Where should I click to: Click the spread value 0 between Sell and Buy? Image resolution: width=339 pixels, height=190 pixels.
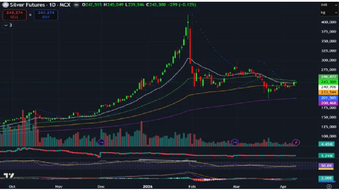pos(30,15)
